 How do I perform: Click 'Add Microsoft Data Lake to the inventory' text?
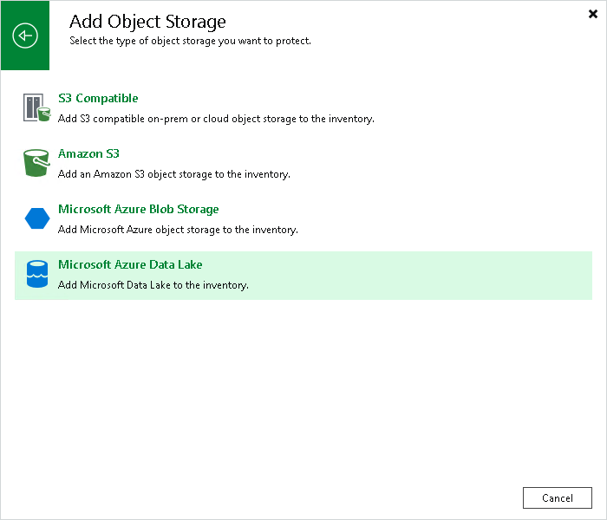click(x=153, y=285)
